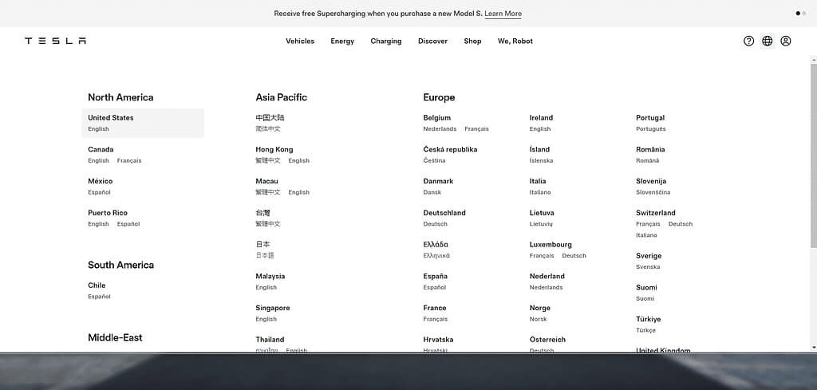Screen dimensions: 817x390
Task: Select the second banner carousel dot
Action: pos(804,14)
